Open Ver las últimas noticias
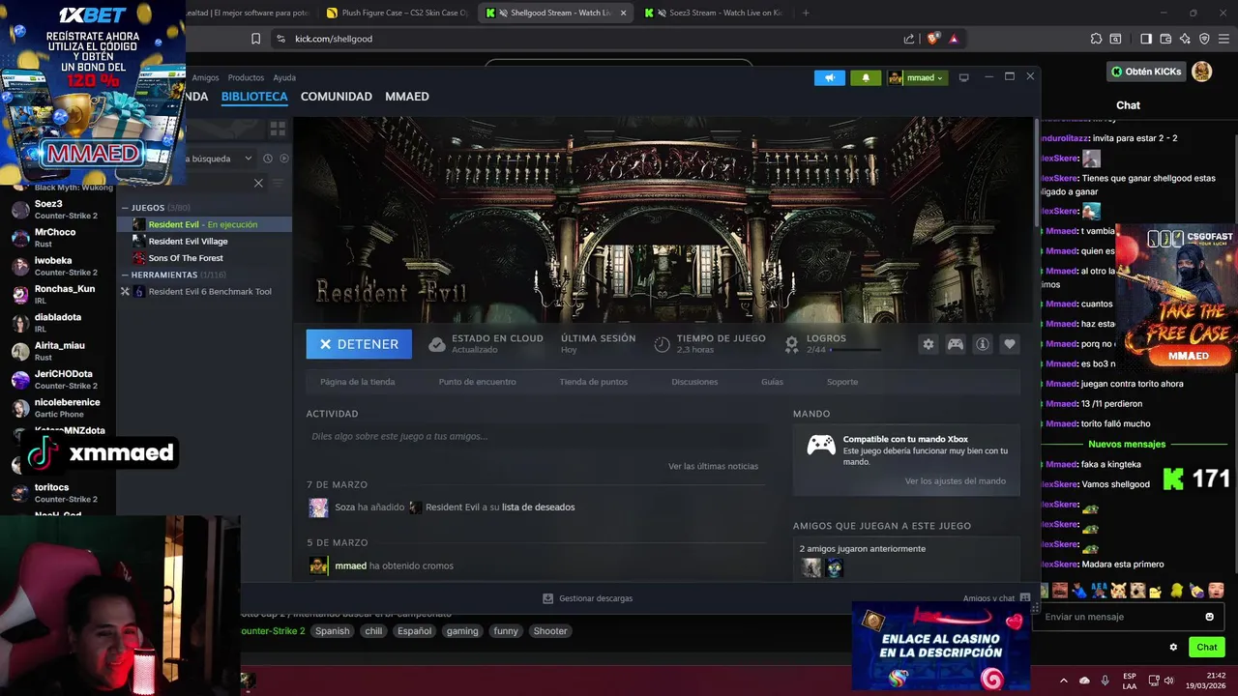Viewport: 1238px width, 696px height. [713, 466]
